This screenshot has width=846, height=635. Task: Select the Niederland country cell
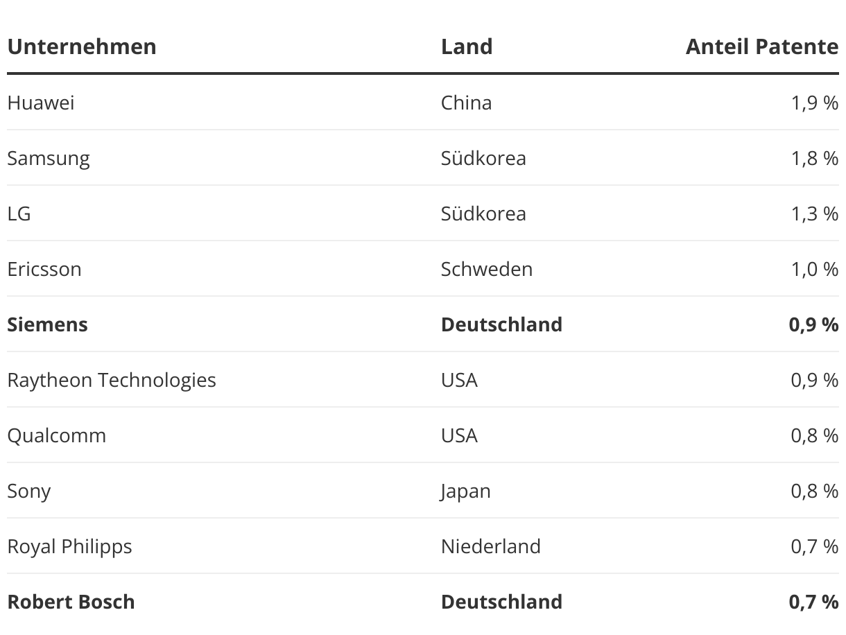click(491, 546)
